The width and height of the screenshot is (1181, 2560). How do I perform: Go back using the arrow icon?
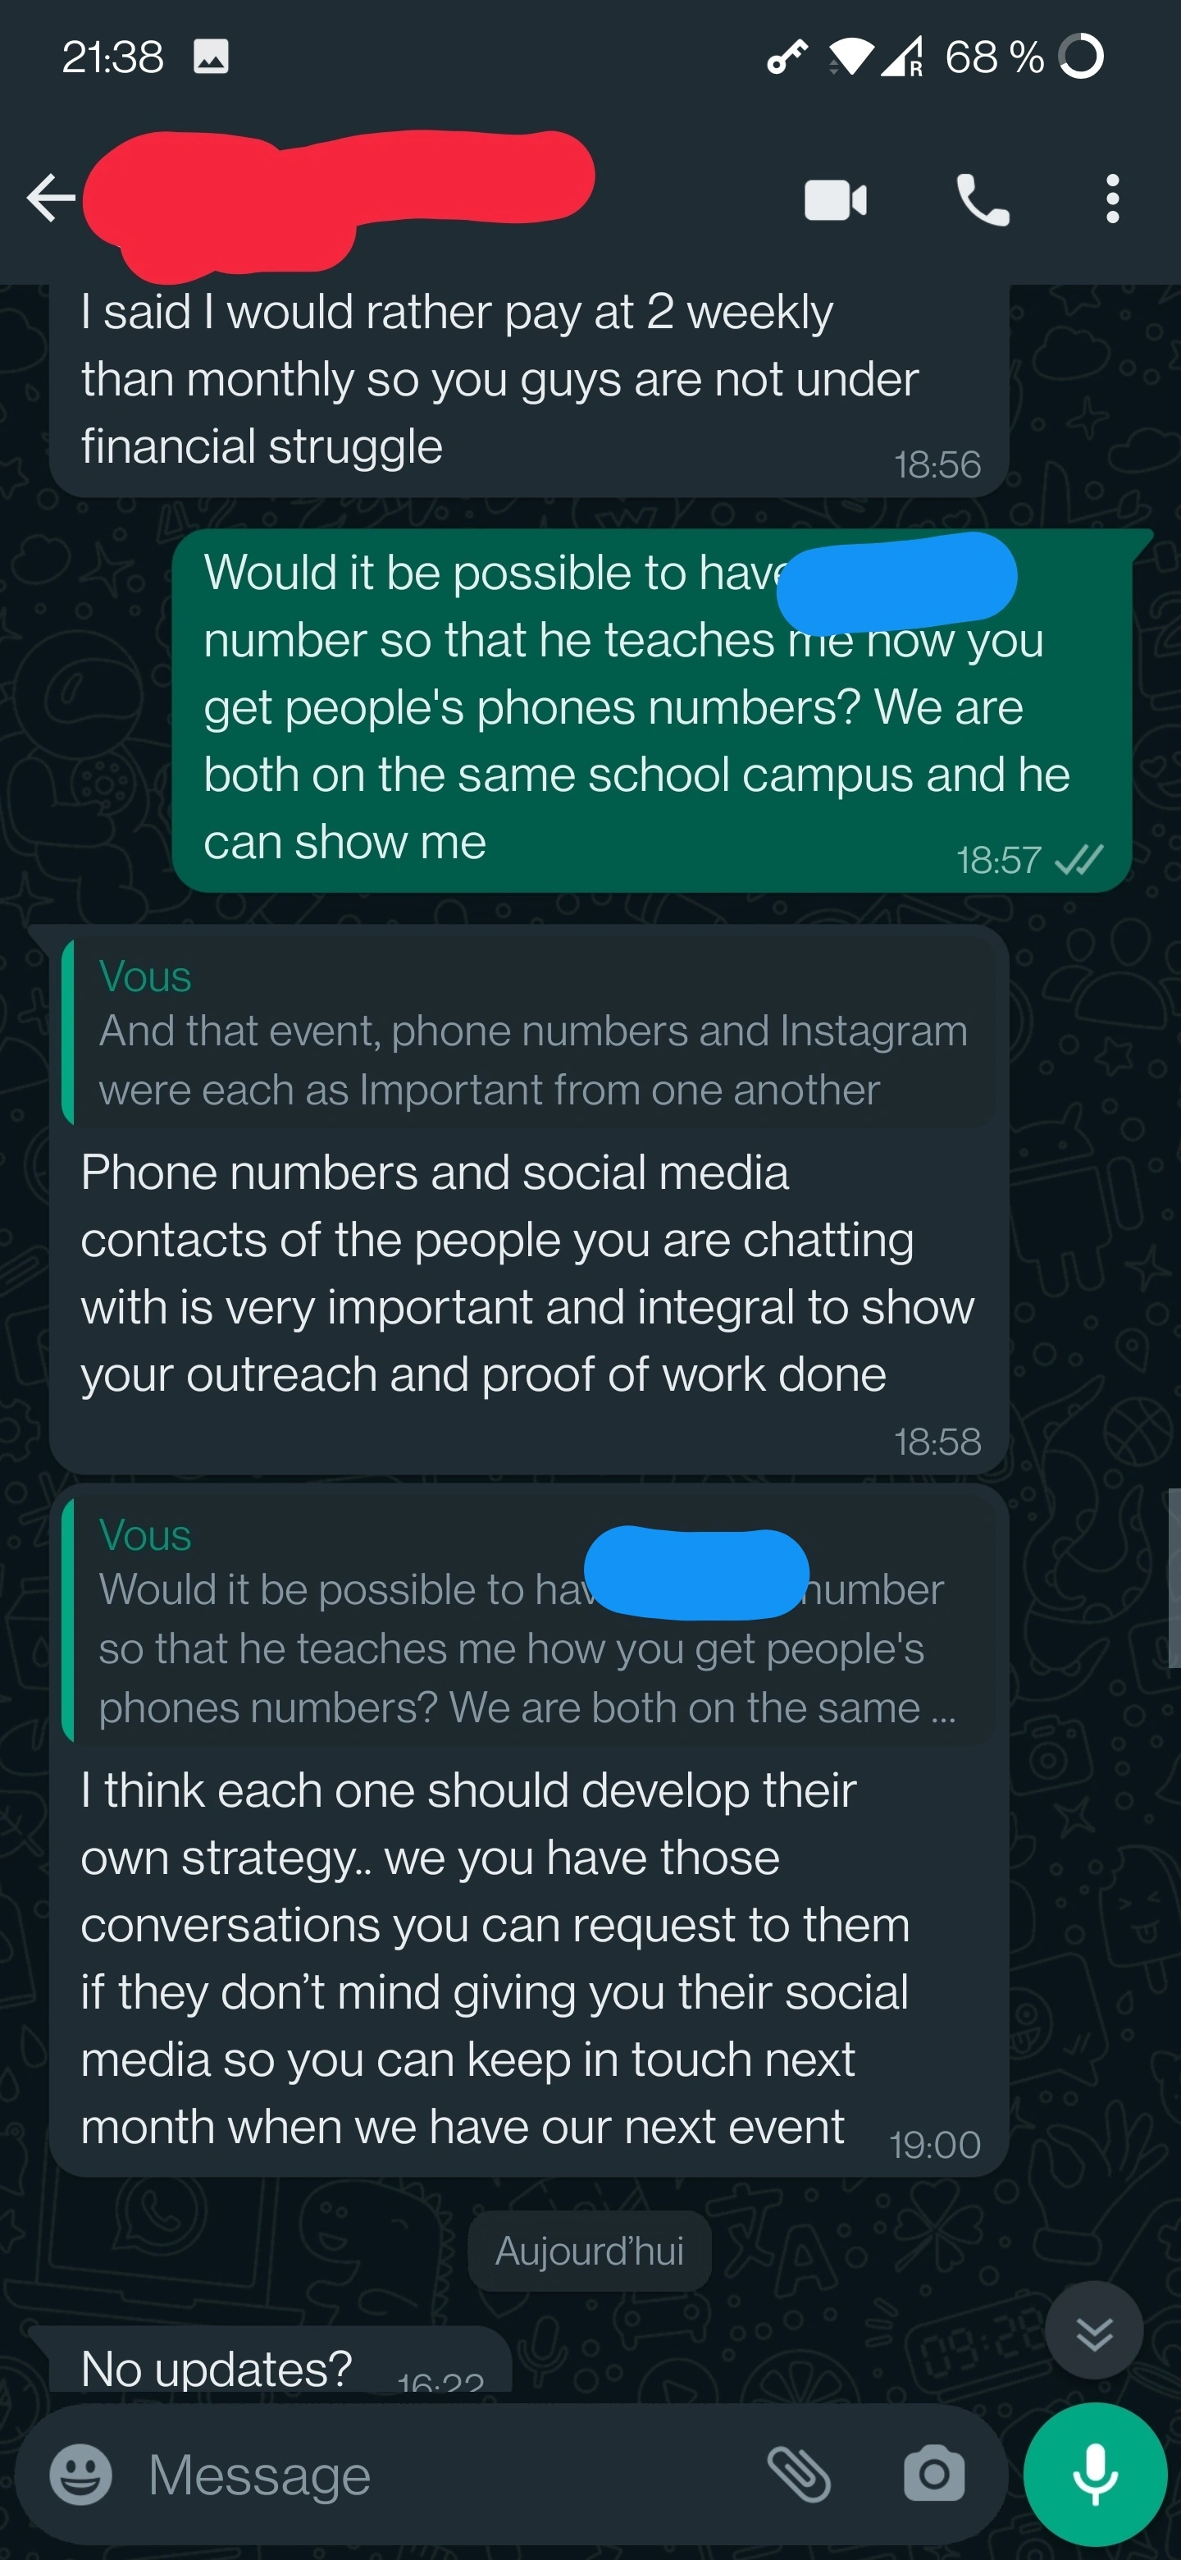pos(51,198)
